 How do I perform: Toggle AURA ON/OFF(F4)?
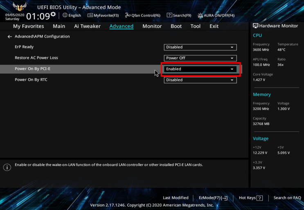coord(216,15)
